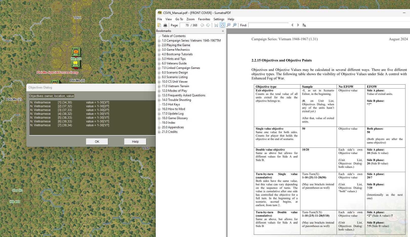Go to next page using arrow icon

(x=208, y=25)
